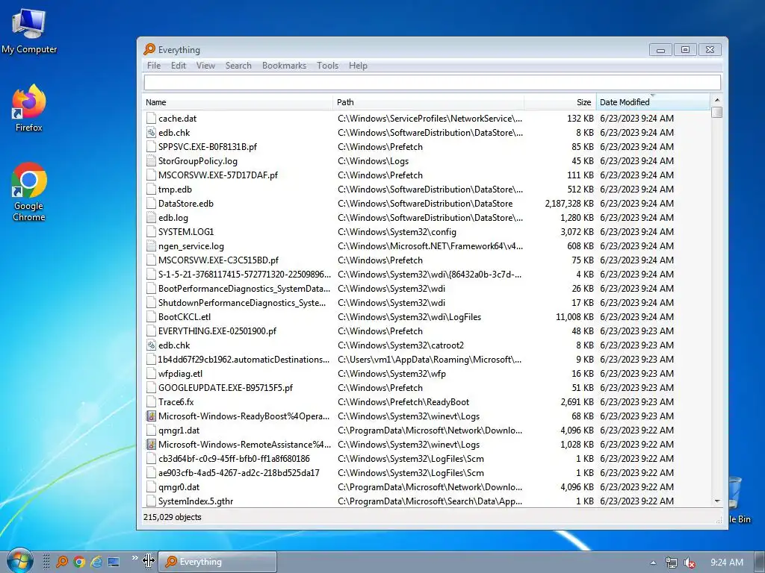This screenshot has width=765, height=573.
Task: Select the file cb3d64bf-c0c9-45ff-bfb0-ff1a8f680186
Action: point(234,459)
